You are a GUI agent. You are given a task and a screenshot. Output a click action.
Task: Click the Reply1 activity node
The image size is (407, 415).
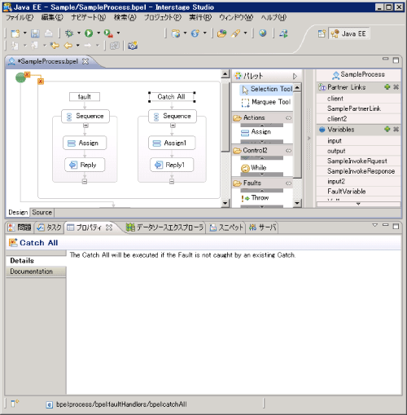coord(172,165)
